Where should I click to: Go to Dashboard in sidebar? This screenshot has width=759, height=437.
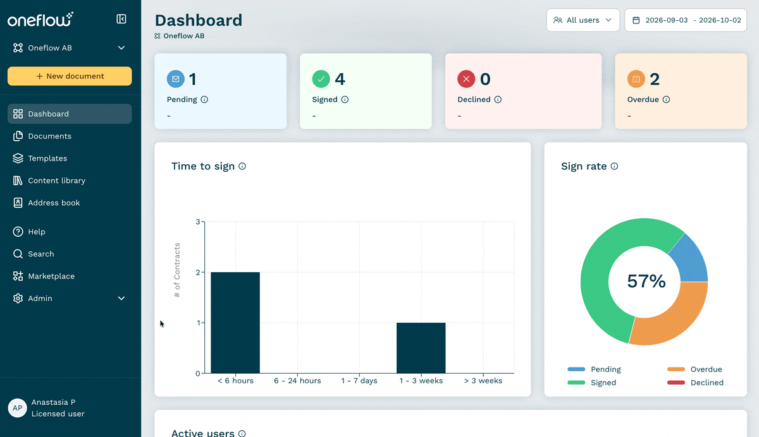(70, 114)
